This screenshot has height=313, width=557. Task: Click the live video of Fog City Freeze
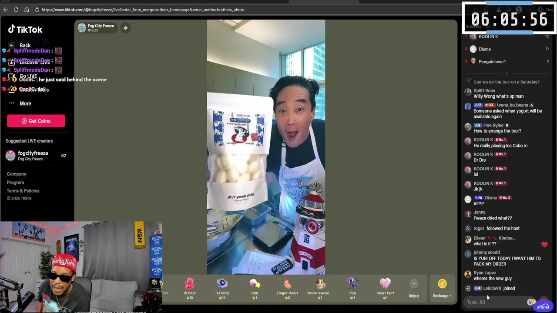265,147
